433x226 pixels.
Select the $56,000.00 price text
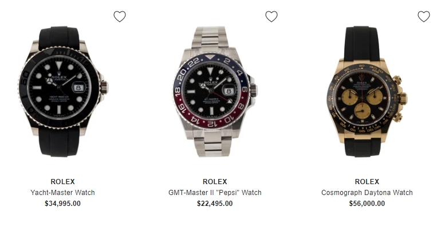coord(367,204)
